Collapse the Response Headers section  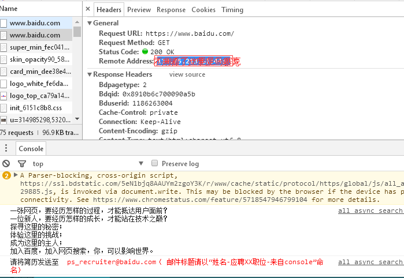coord(90,74)
